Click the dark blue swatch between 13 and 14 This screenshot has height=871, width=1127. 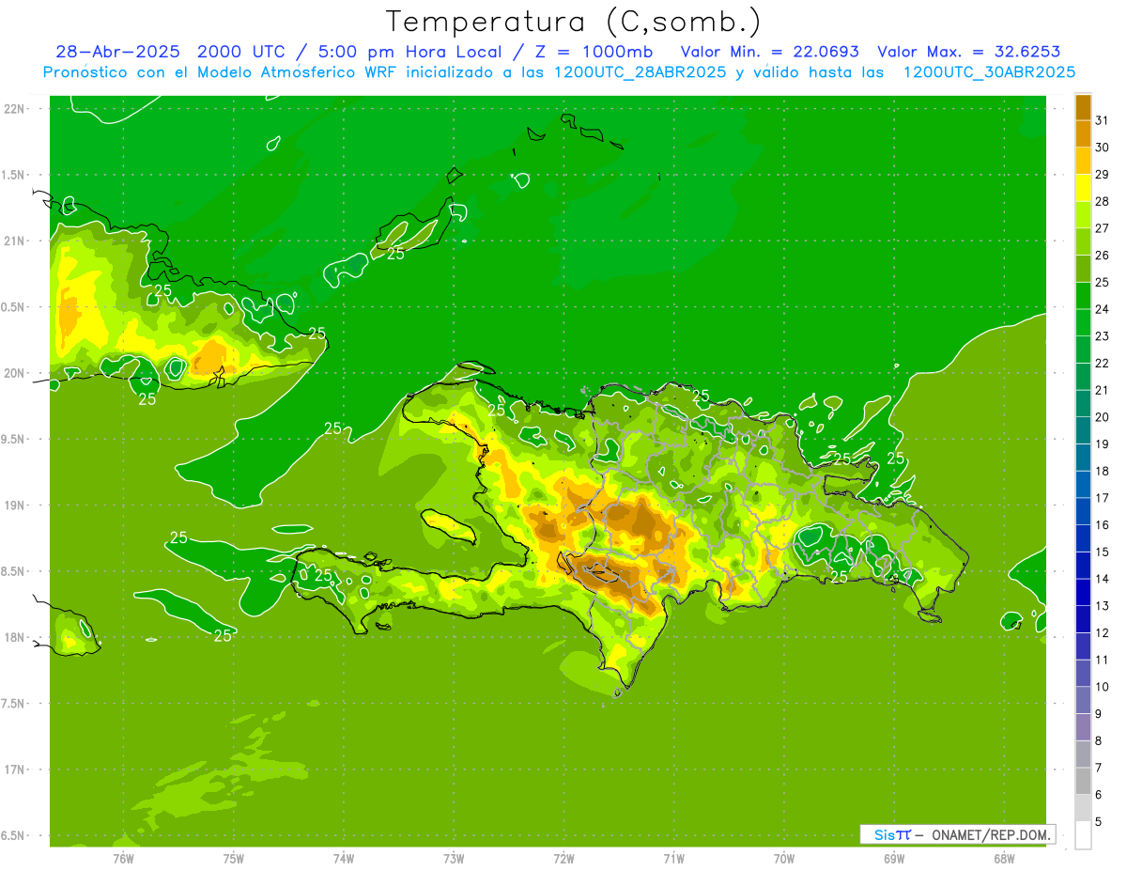[x=1084, y=592]
